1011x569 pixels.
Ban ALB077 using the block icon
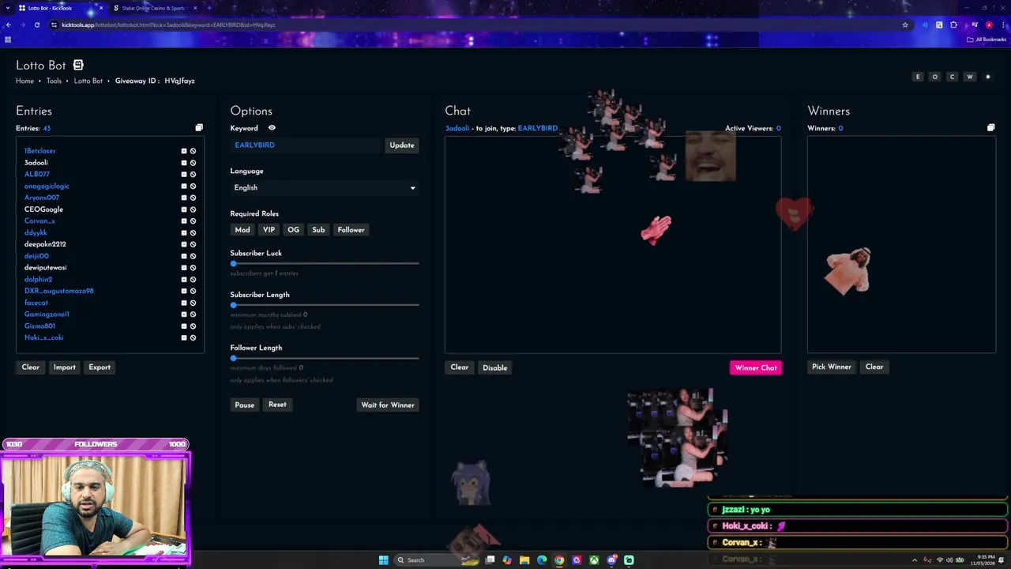pos(193,175)
